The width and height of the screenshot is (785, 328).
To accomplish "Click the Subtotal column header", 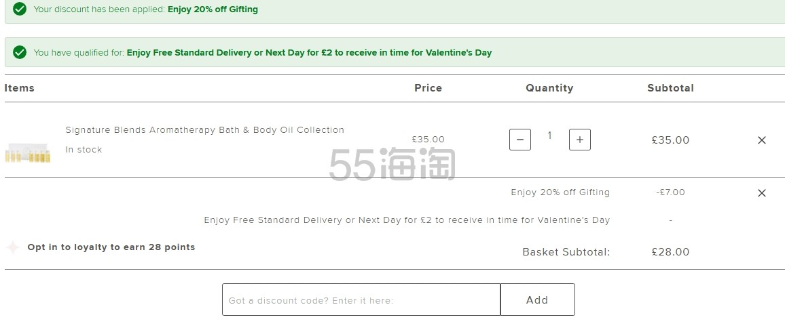I will tap(670, 88).
